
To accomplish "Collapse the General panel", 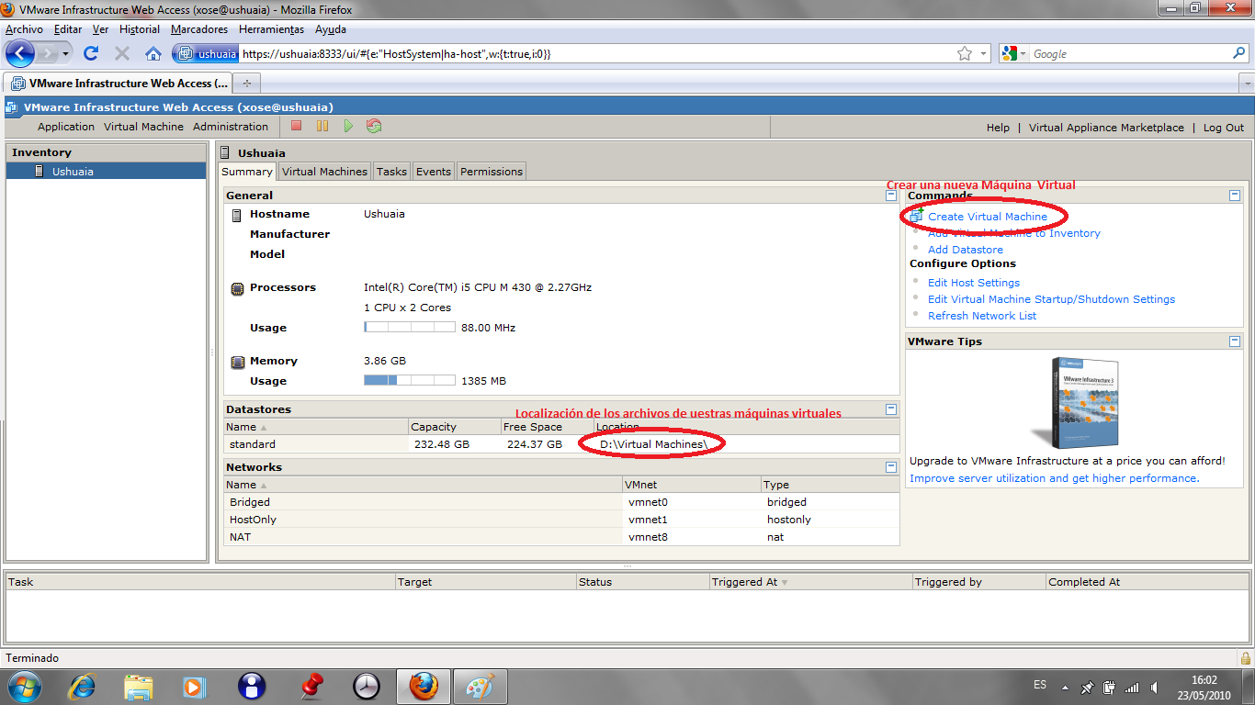I will (890, 195).
